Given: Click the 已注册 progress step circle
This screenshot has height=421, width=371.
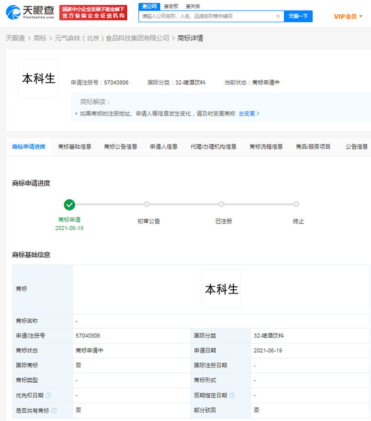Looking at the screenshot, I should click(x=221, y=204).
